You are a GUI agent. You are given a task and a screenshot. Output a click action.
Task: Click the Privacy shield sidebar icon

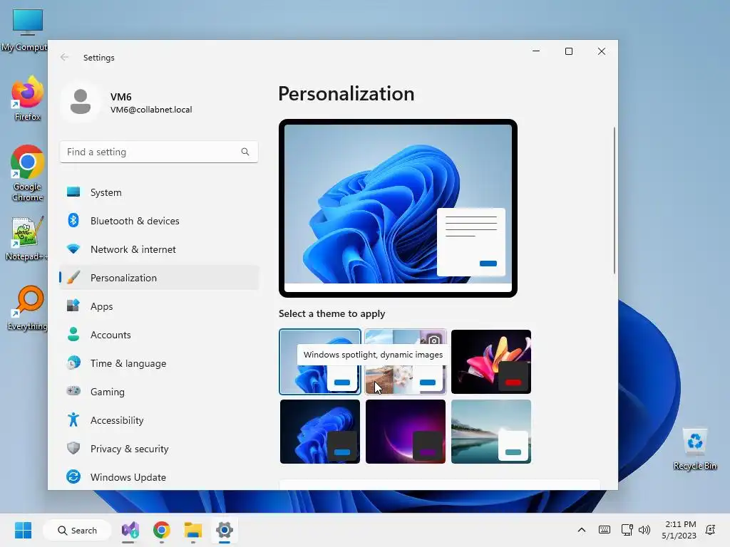point(73,448)
